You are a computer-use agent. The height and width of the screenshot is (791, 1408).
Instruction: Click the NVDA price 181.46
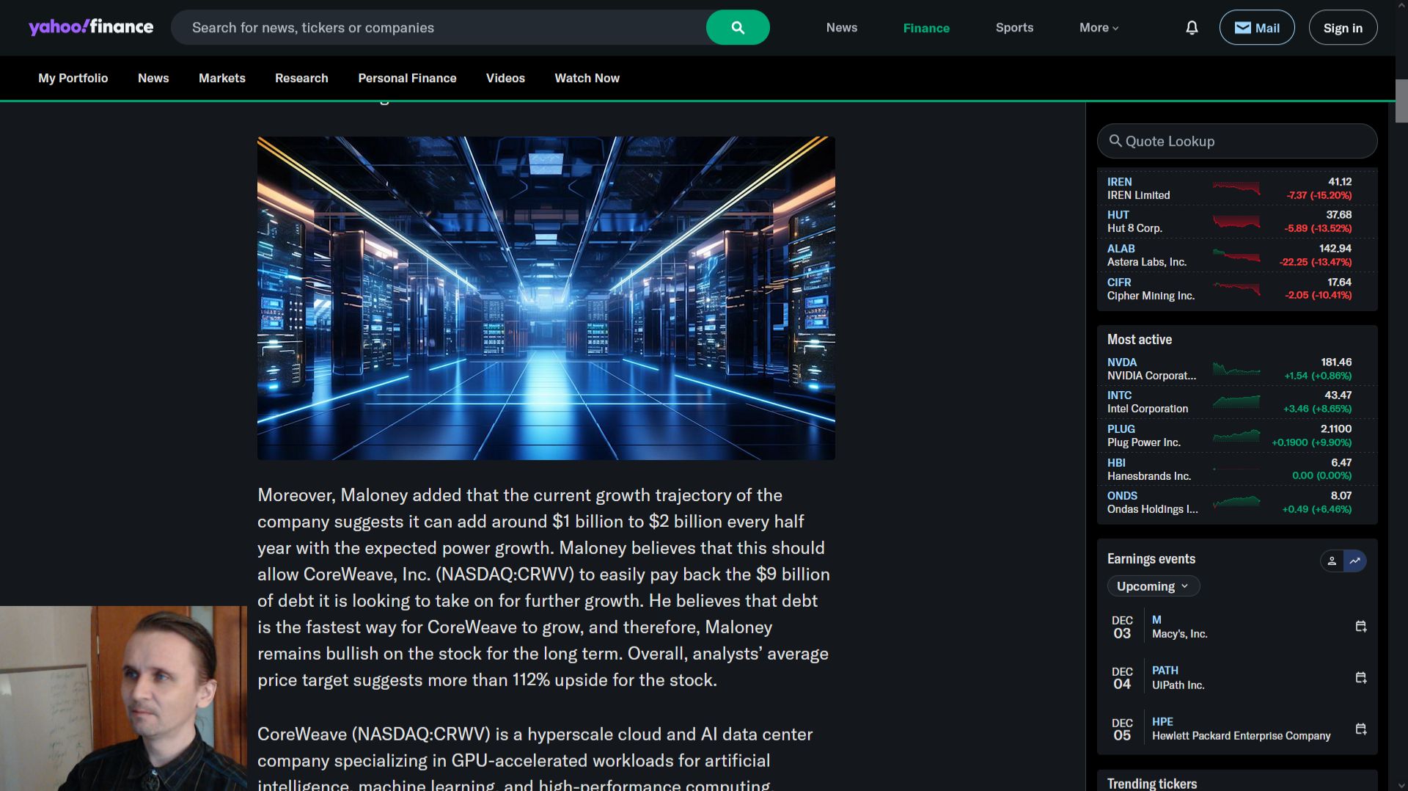pos(1336,362)
